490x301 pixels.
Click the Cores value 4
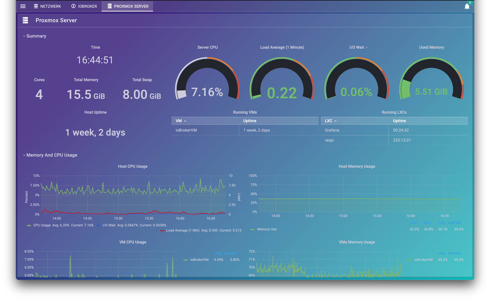point(39,95)
